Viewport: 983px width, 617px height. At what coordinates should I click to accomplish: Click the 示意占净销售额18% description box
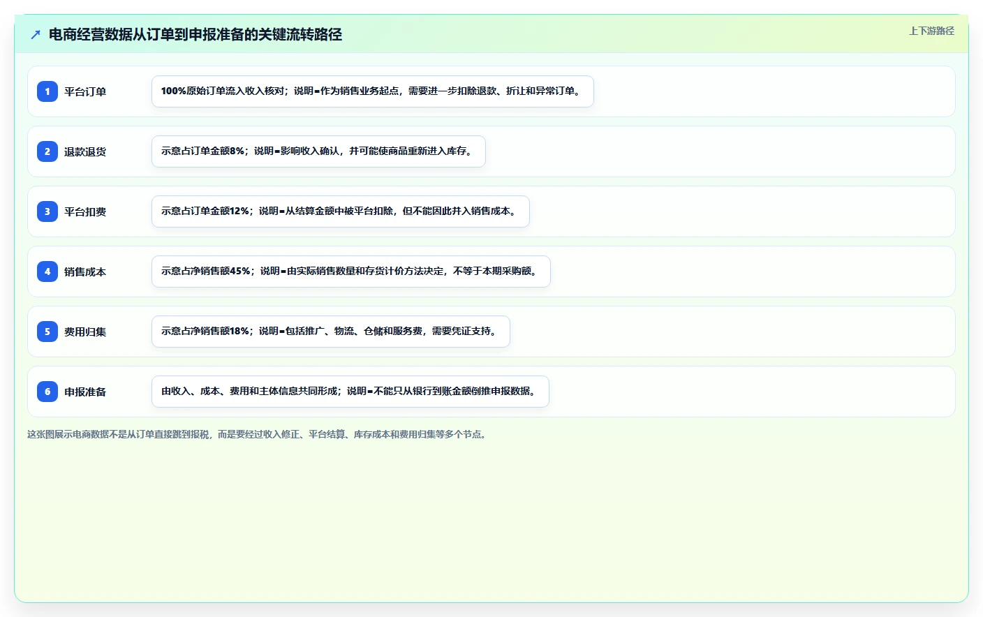(331, 332)
